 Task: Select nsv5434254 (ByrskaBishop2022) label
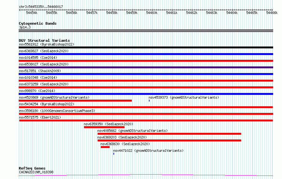47,104
